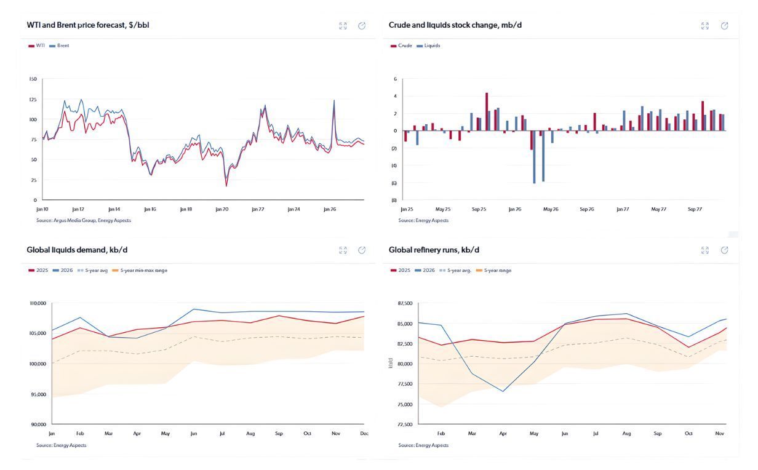Expand the WTI and Brent price forecast chart
This screenshot has width=758, height=470.
[x=343, y=25]
